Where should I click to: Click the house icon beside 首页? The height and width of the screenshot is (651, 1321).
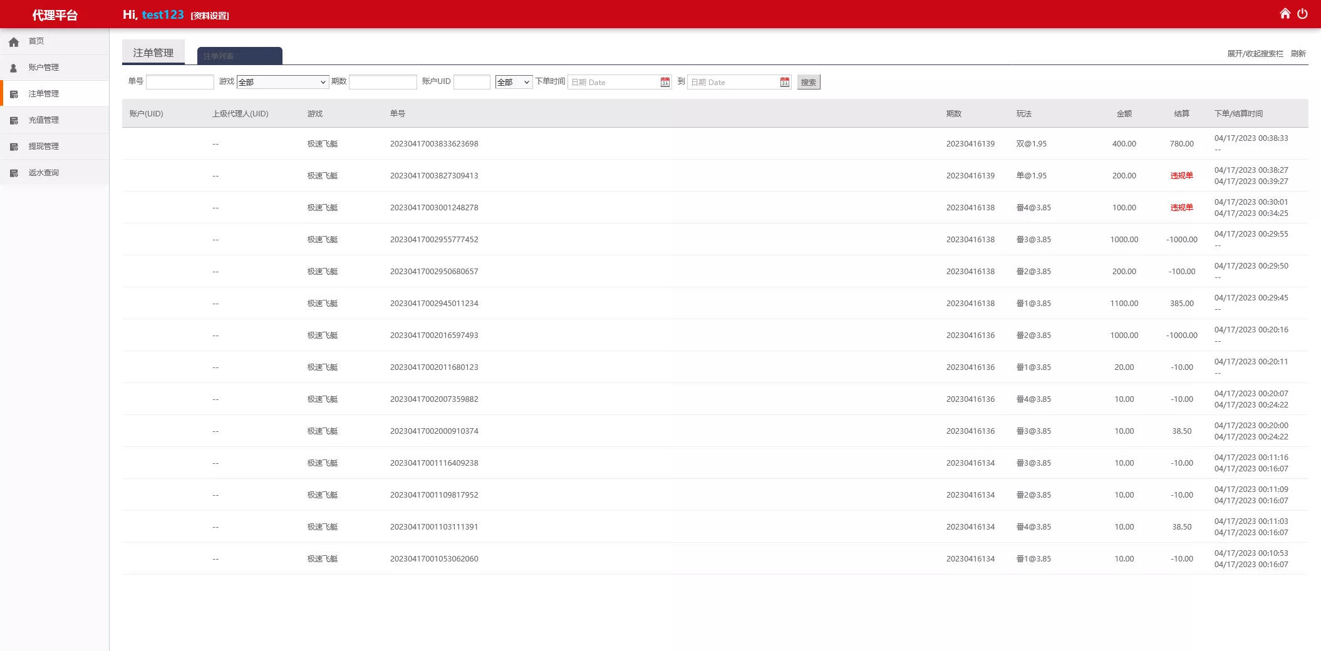[x=14, y=42]
